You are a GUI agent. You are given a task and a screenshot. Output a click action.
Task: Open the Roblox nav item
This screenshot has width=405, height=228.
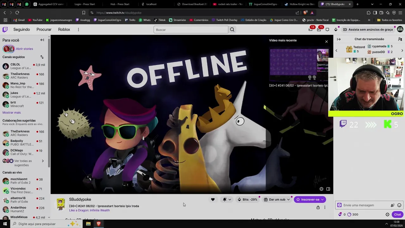(64, 29)
